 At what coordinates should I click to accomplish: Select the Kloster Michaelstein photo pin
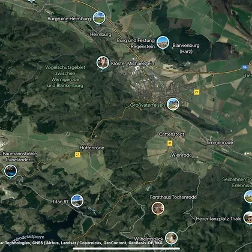coord(103,63)
